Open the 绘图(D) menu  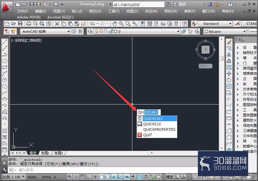coord(132,11)
